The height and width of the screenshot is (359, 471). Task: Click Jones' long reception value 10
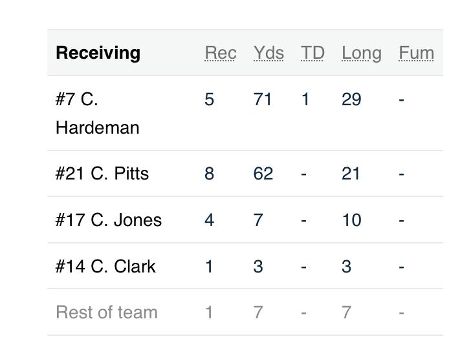coord(351,220)
